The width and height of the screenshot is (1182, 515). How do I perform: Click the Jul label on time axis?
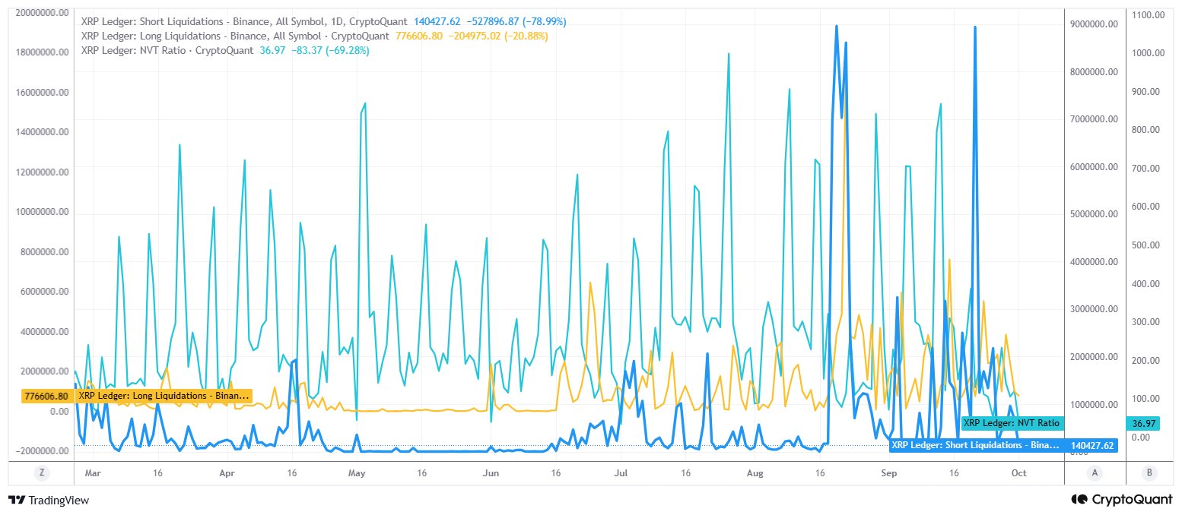click(x=621, y=472)
